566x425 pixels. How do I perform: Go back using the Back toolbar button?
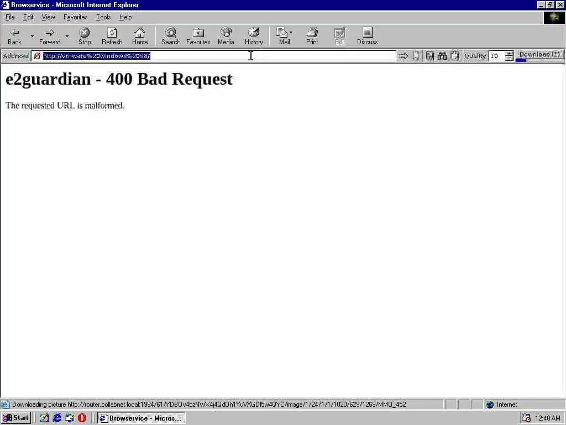tap(14, 36)
